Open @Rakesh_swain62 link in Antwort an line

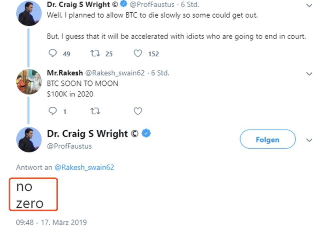84,167
